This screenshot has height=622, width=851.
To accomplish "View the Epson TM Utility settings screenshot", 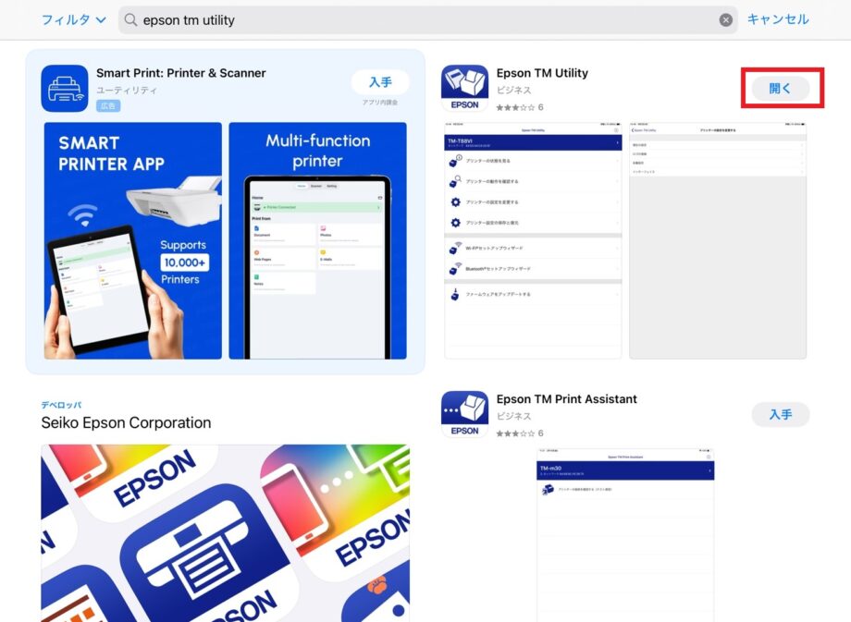I will (x=718, y=240).
